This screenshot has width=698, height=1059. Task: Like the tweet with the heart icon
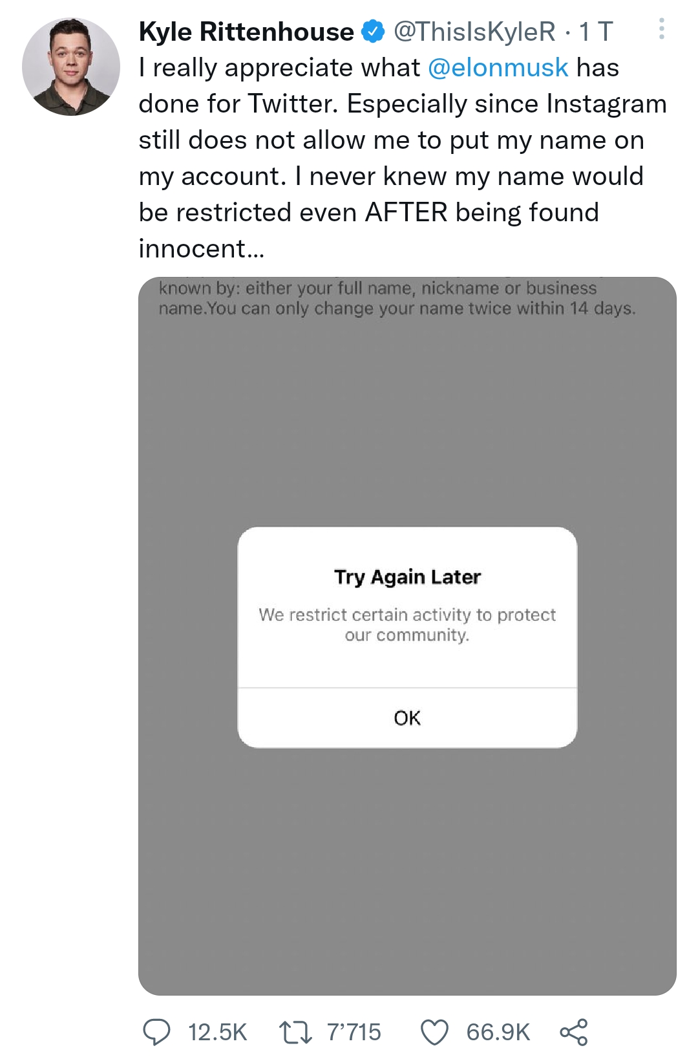pyautogui.click(x=434, y=1032)
